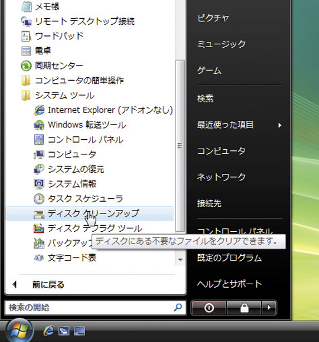
Task: Open the ディスク デフラグ ツール icon
Action: point(39,228)
